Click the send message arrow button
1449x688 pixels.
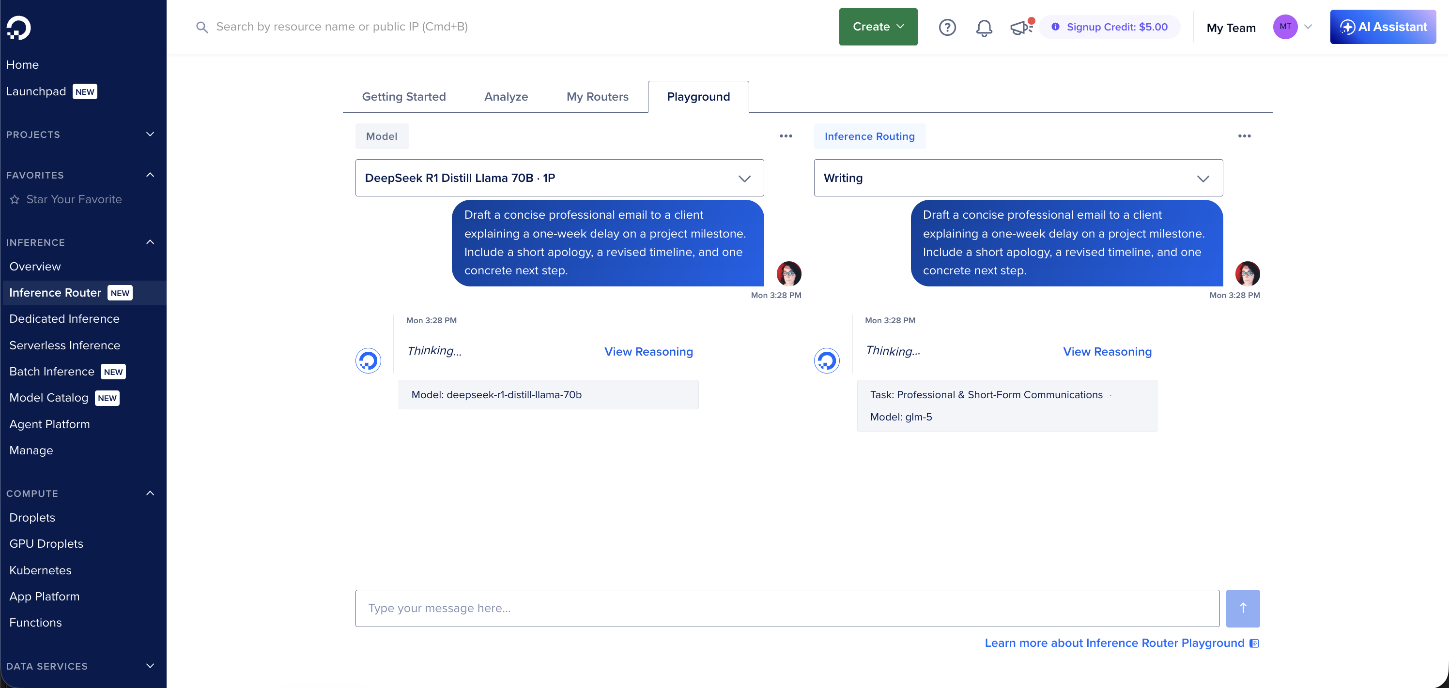pyautogui.click(x=1243, y=608)
